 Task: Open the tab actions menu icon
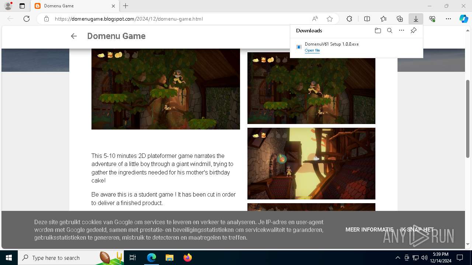22,6
